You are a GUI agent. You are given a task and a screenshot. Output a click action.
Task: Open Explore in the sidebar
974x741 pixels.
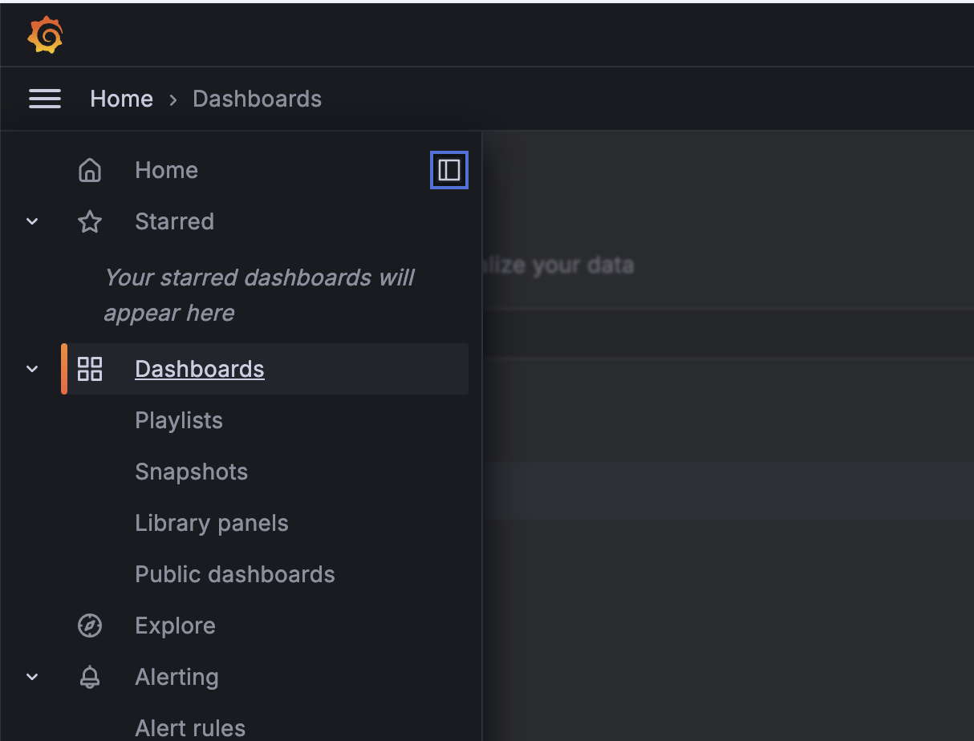(x=175, y=626)
